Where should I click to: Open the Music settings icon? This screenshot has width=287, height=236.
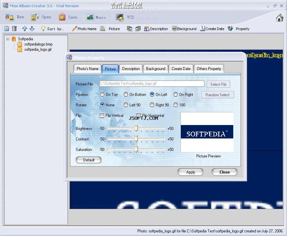(90, 17)
